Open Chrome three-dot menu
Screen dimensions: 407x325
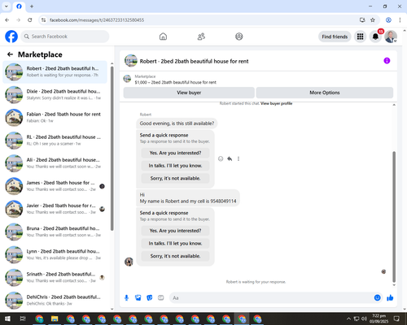click(x=400, y=20)
